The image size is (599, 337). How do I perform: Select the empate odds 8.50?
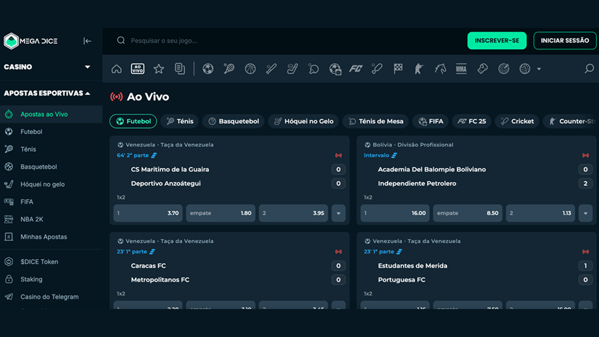(x=468, y=213)
